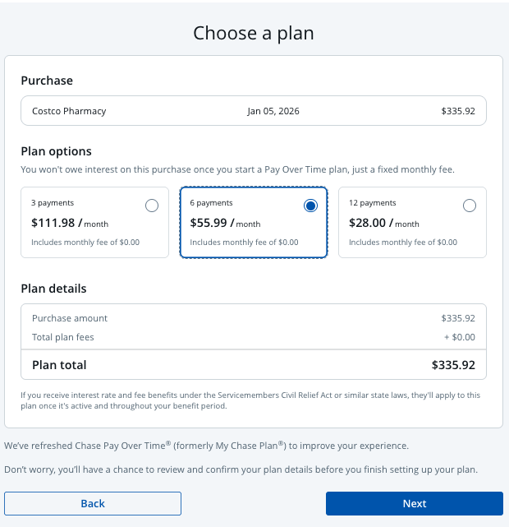Click the Jan 05, 2026 purchase date
Image resolution: width=509 pixels, height=527 pixels.
(274, 111)
